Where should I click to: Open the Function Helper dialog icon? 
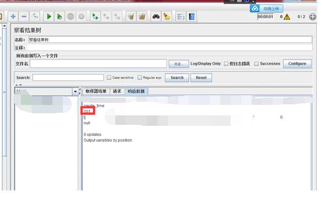click(181, 16)
